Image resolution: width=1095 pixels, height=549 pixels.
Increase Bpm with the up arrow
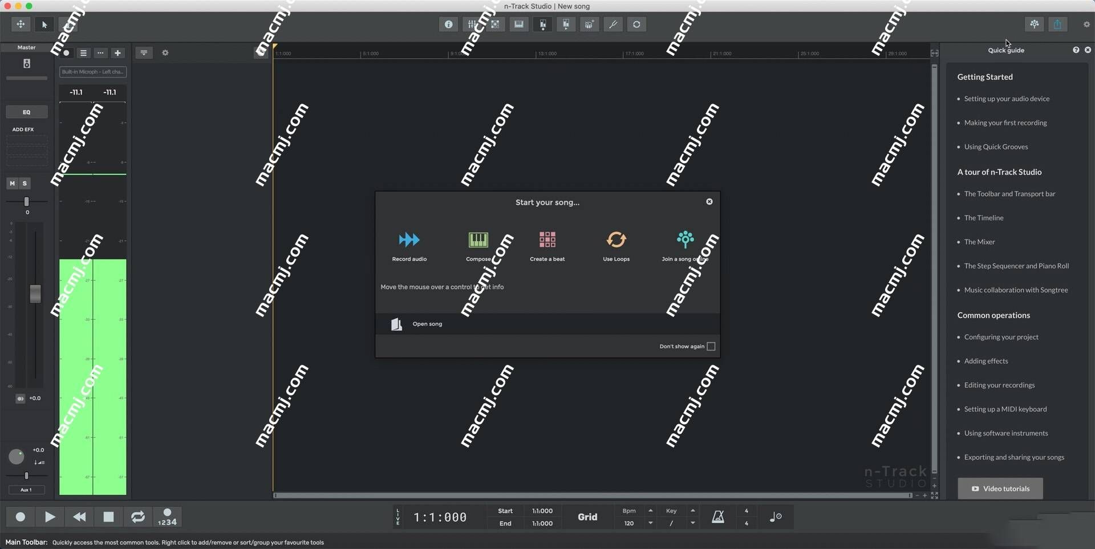coord(650,511)
